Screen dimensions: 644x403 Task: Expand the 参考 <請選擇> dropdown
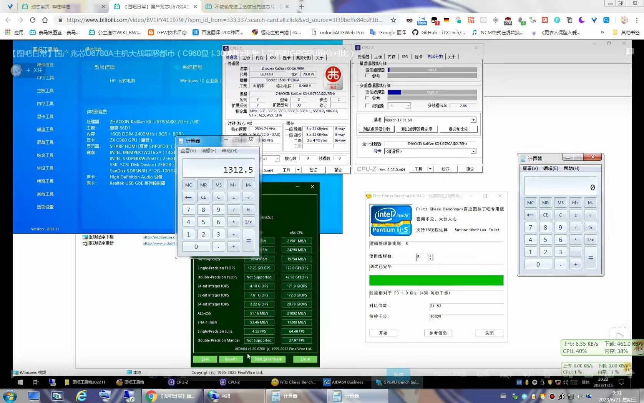pos(473,152)
